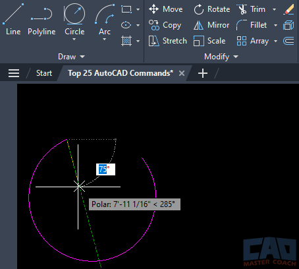Open the file tabs hamburger menu

tap(14, 73)
